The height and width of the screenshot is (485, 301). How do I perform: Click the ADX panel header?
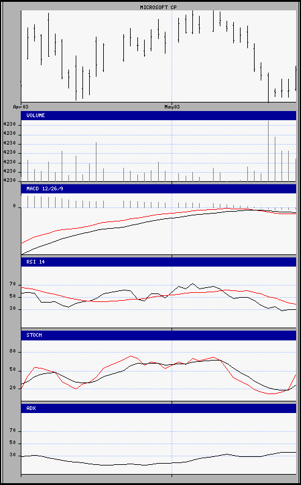[158, 408]
